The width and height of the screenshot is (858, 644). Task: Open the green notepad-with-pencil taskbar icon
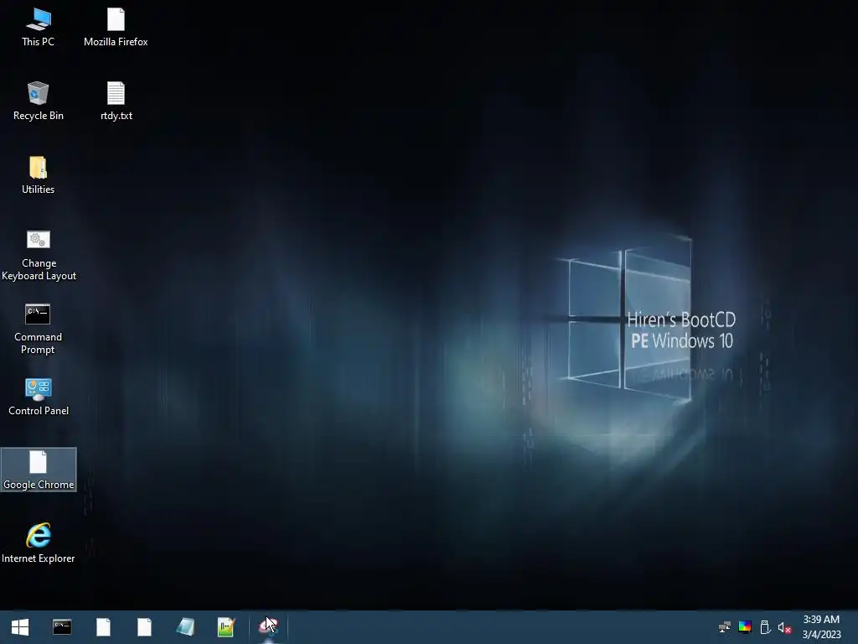point(226,627)
